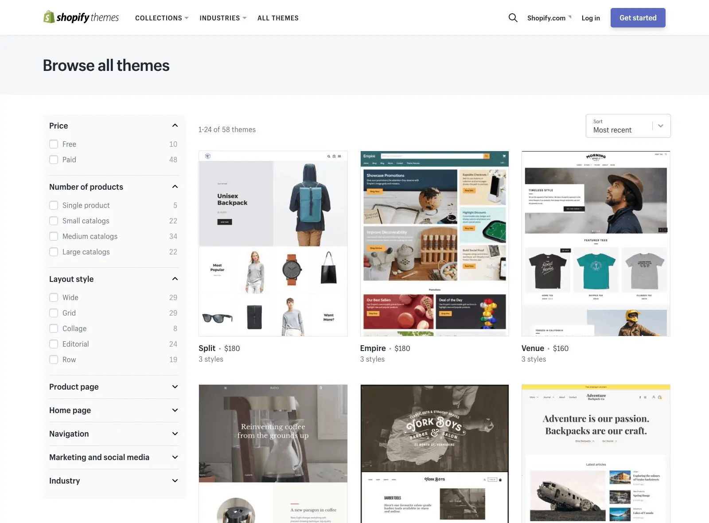Check the Medium catalogs filter
Viewport: 709px width, 523px height.
coord(54,236)
